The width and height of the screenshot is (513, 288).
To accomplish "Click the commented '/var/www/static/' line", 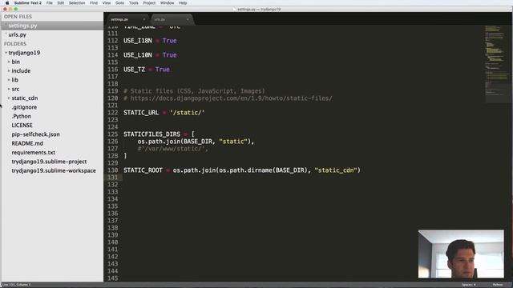I will coord(173,149).
